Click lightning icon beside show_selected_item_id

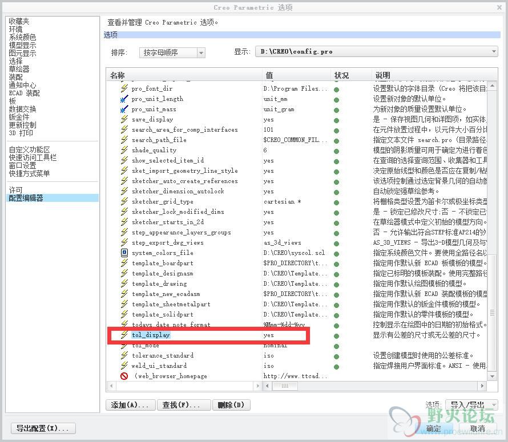124,160
